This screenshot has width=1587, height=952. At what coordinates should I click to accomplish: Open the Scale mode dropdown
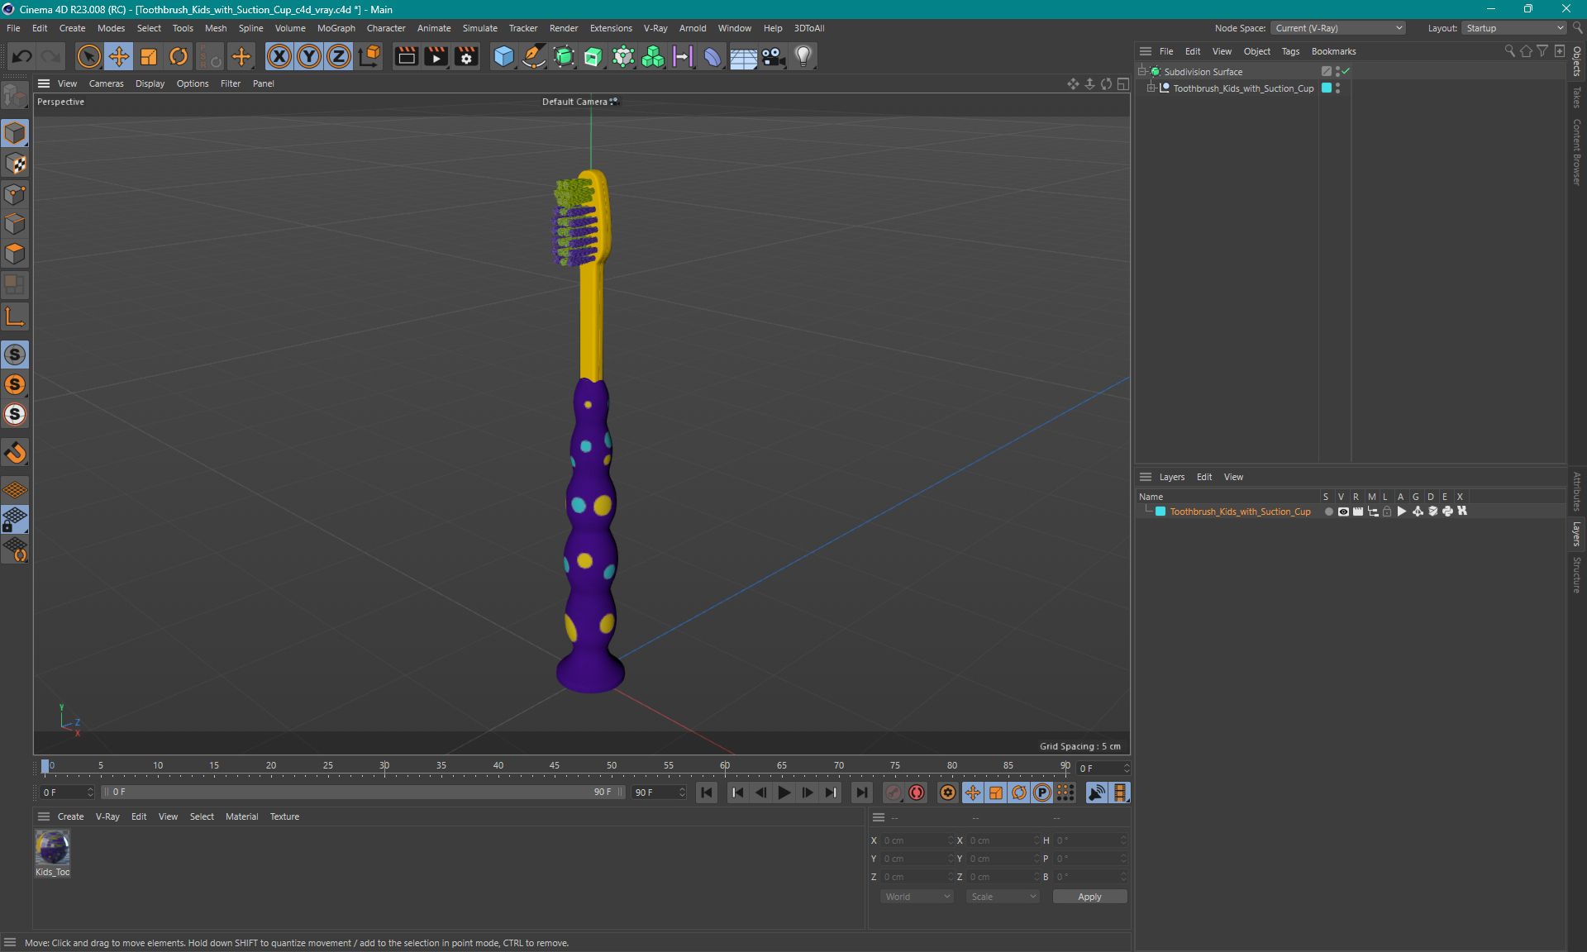point(1003,897)
